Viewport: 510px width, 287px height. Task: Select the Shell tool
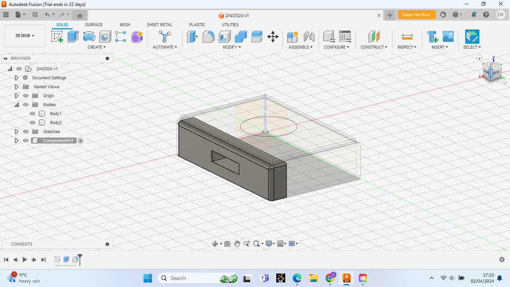(x=224, y=37)
